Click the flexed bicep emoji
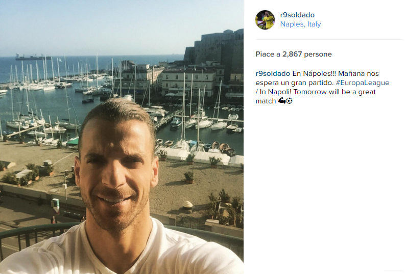406x274 pixels. 281,101
